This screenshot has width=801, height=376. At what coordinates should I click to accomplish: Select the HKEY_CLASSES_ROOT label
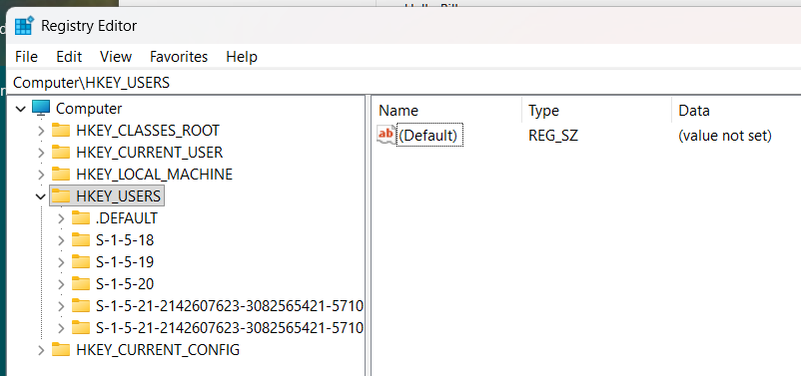pyautogui.click(x=148, y=131)
